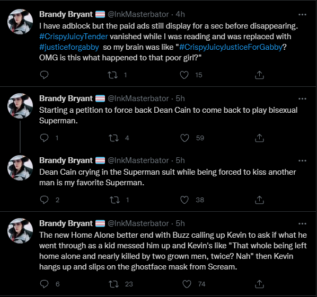Viewport: 317px width, 297px height.
Task: Retweet the adblock paid ads tweet
Action: tap(112, 75)
